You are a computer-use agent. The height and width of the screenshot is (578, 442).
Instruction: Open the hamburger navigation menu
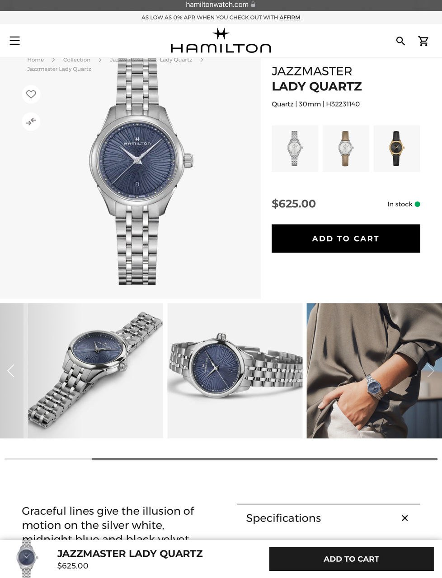pos(15,41)
